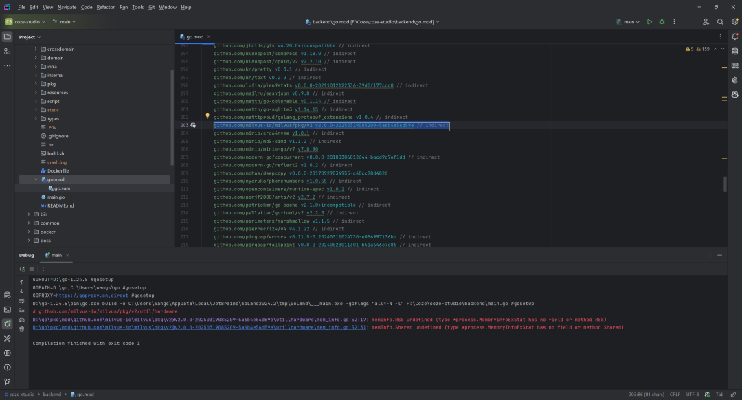Open the Build tool window icon
The image size is (742, 400).
7,338
